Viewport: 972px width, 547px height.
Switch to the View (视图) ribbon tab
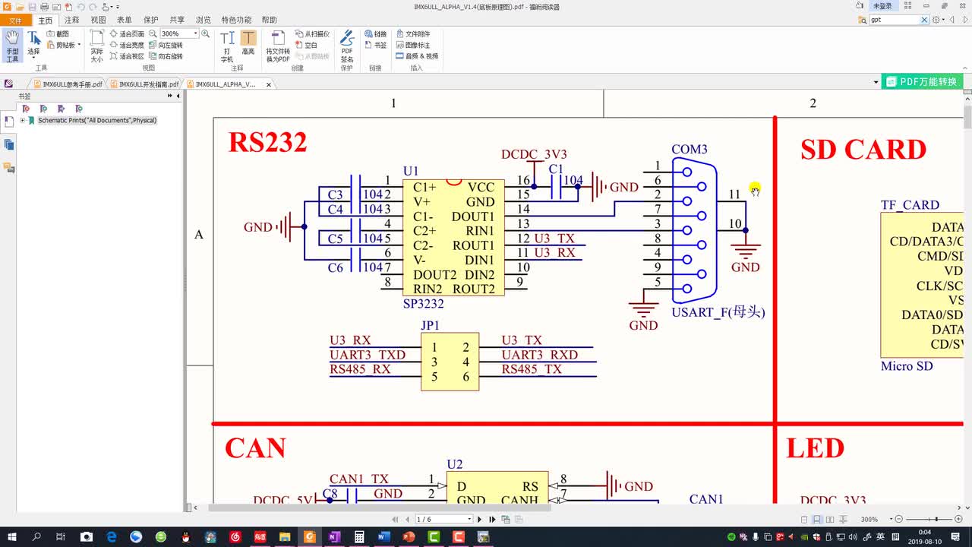click(x=98, y=20)
